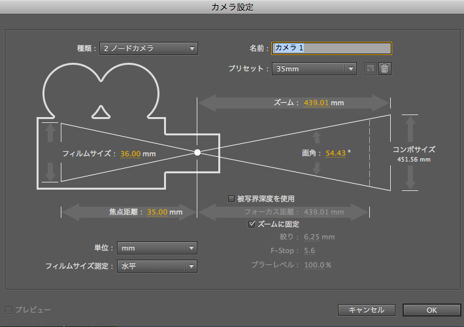This screenshot has width=464, height=327.
Task: Click the 焦点距離 value 35.00
Action: pos(157,212)
